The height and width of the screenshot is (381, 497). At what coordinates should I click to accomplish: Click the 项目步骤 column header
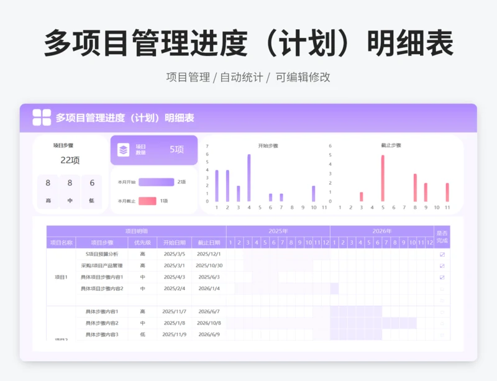[x=102, y=242]
